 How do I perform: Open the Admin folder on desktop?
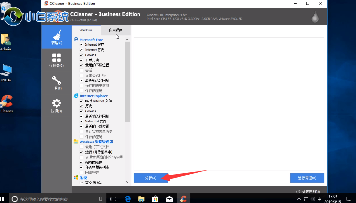(x=6, y=41)
